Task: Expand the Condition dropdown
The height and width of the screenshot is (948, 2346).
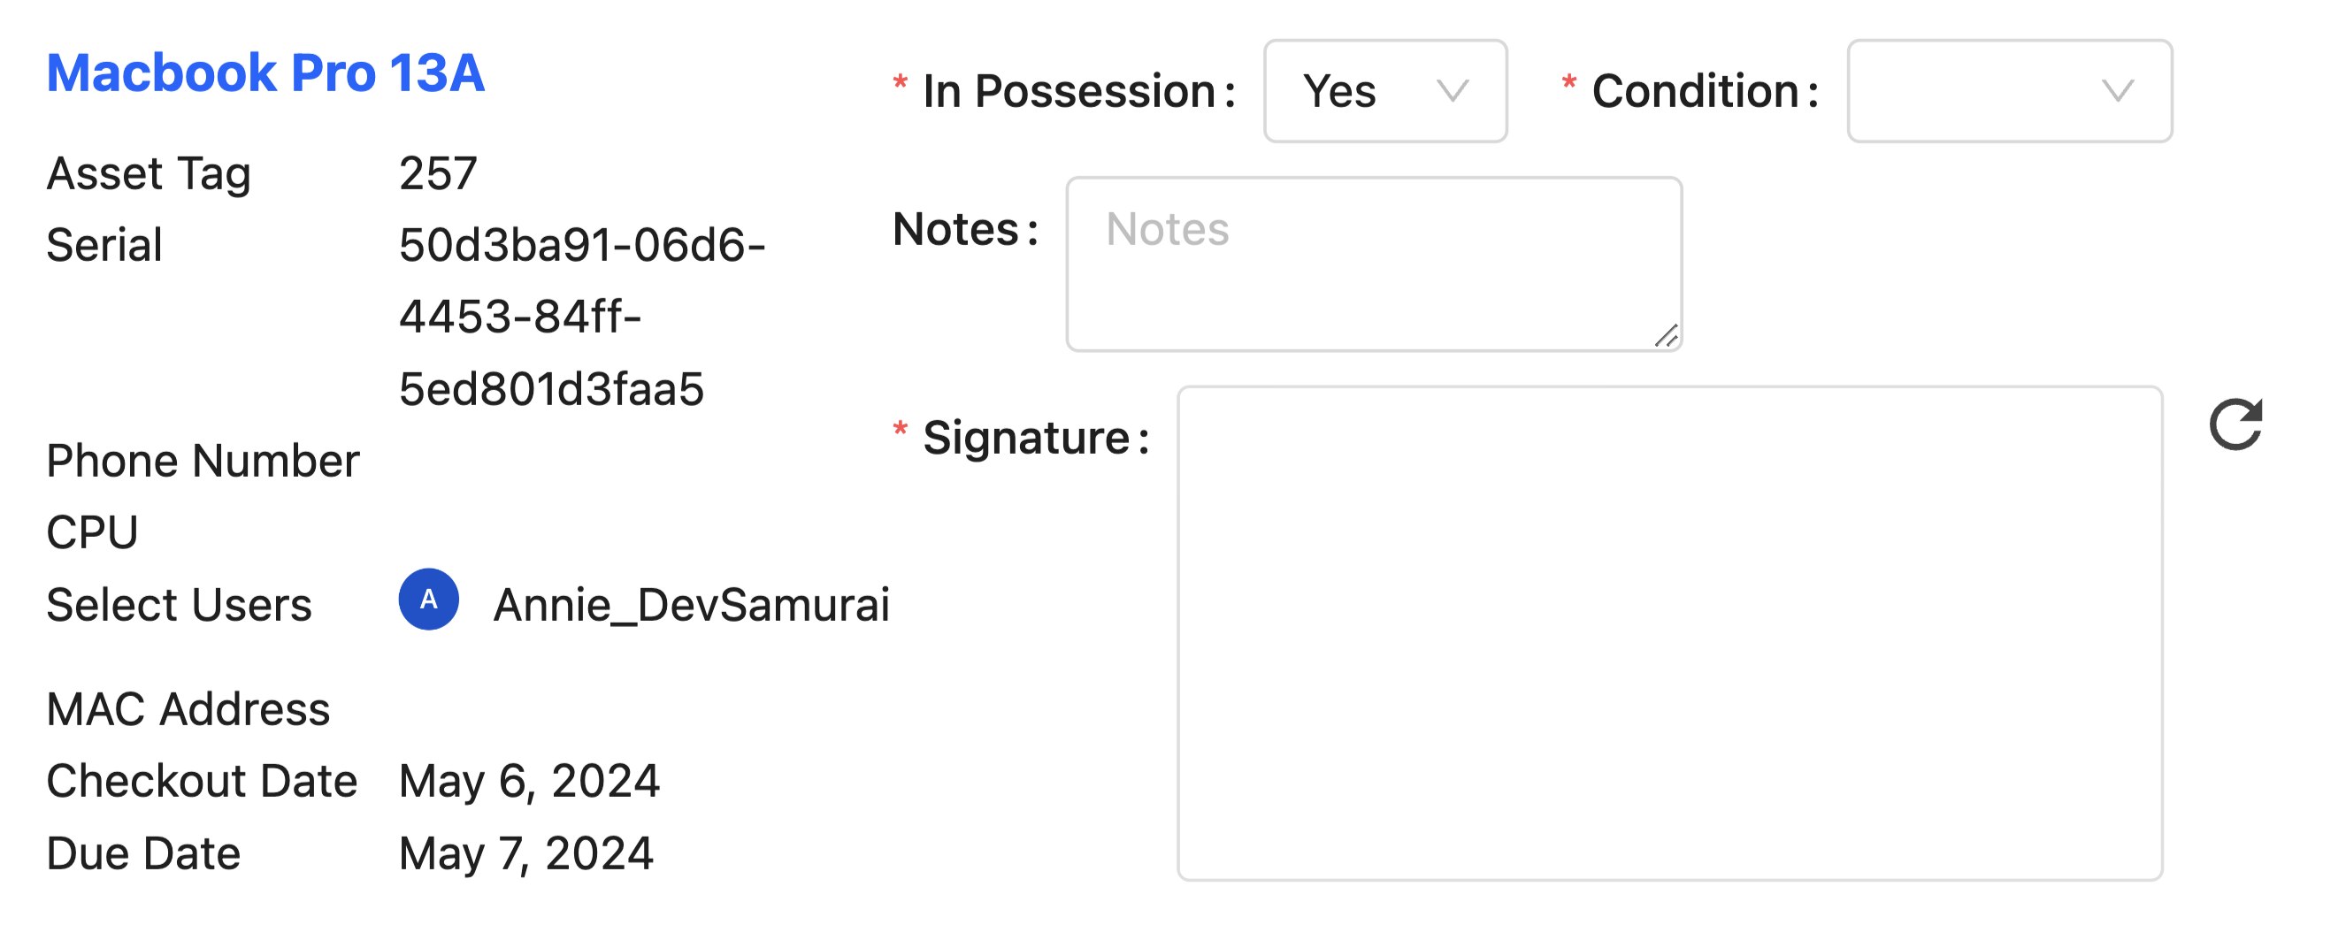Action: click(x=2008, y=91)
